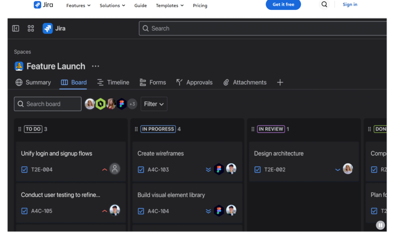Click the low priority chevron on T2E-002

point(338,170)
